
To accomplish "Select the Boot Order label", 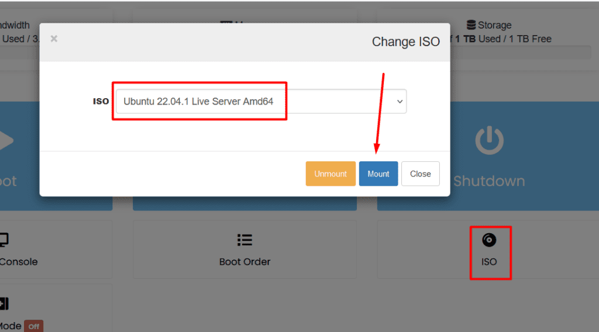I will (x=245, y=261).
